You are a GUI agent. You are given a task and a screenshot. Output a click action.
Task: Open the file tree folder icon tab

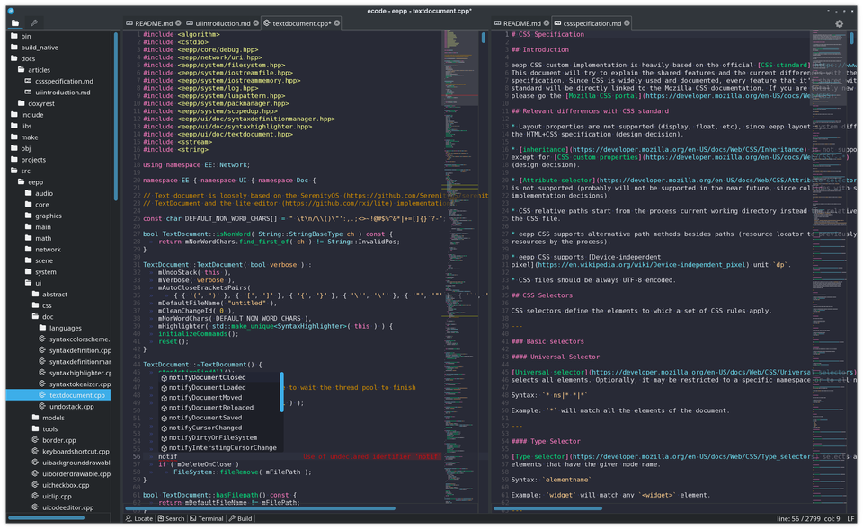click(15, 23)
